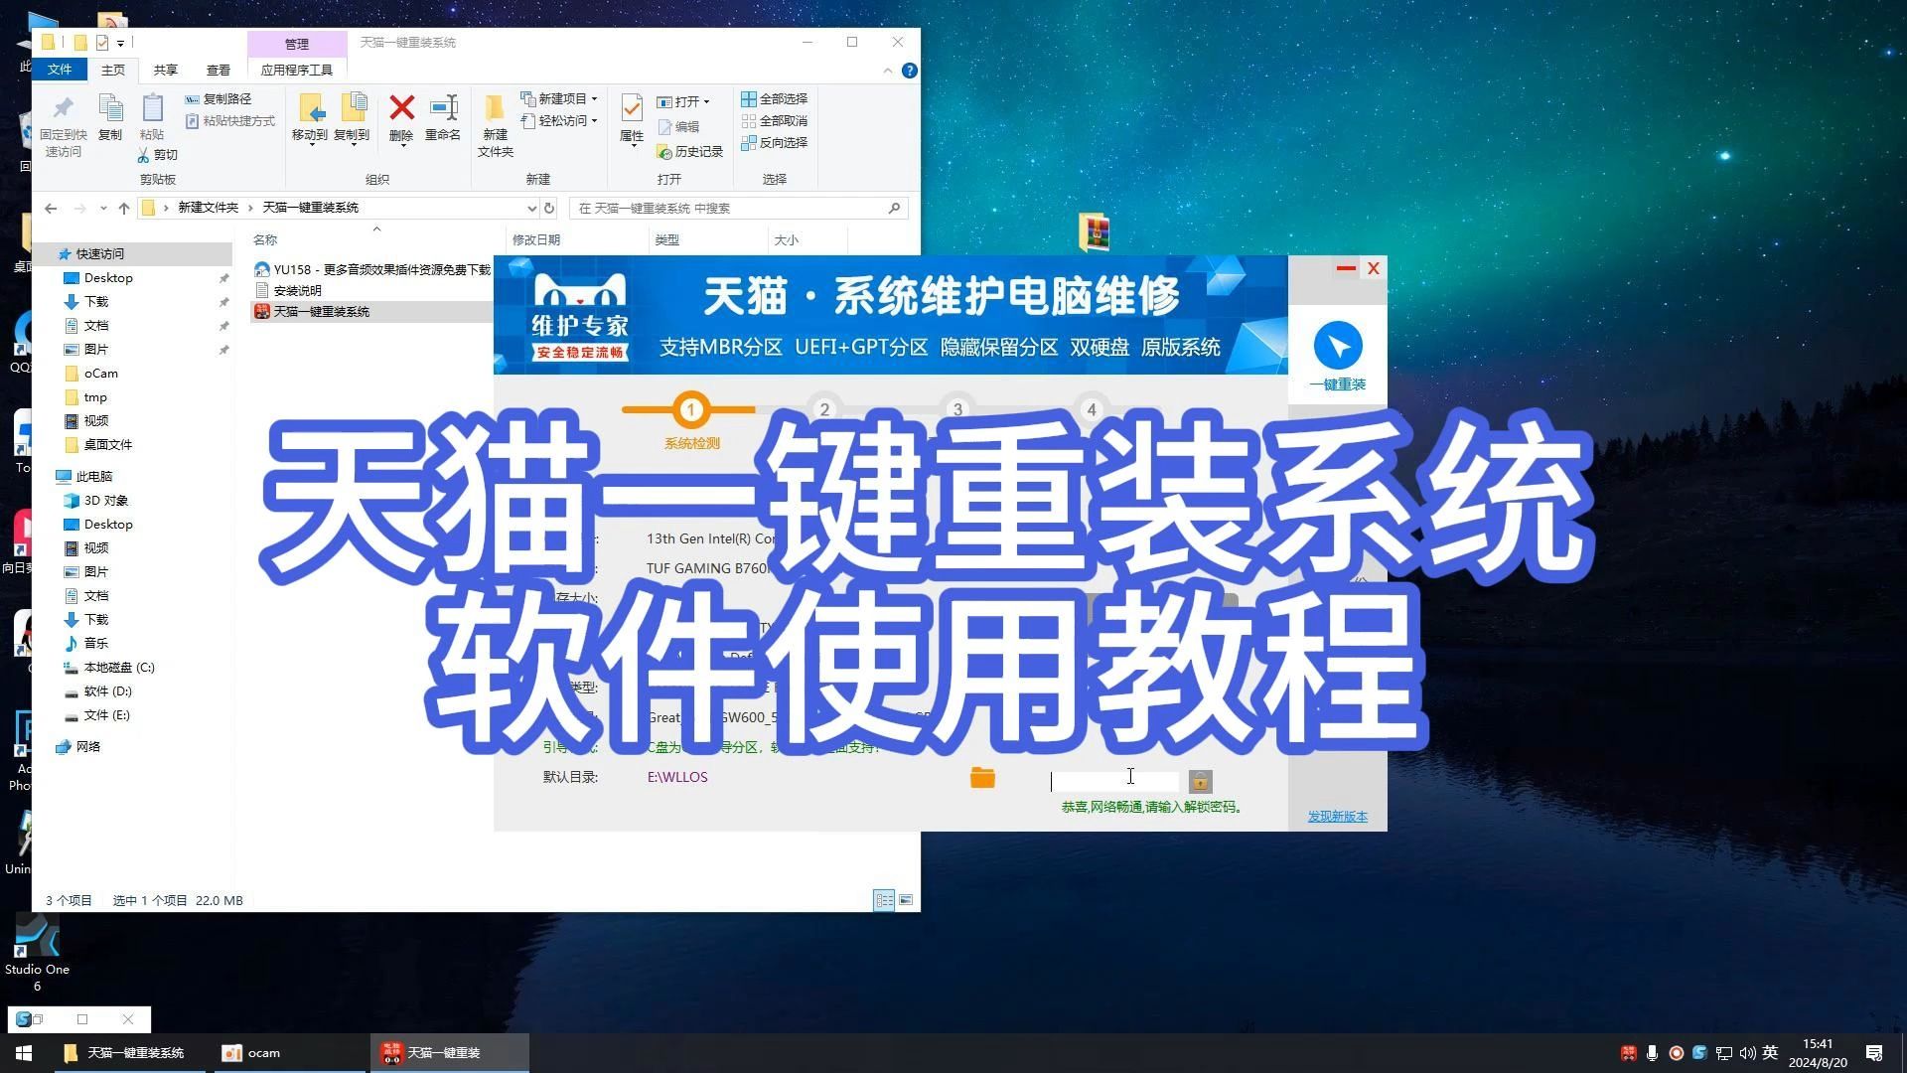Select the 主页 ribbon tab
This screenshot has height=1073, width=1907.
pyautogui.click(x=113, y=70)
